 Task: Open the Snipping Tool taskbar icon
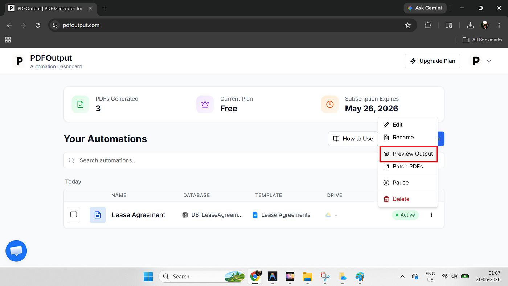tap(325, 277)
